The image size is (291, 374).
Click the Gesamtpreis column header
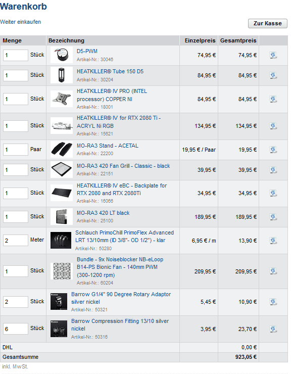tap(238, 40)
